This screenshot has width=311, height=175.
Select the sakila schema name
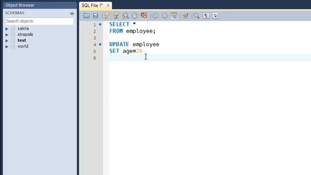pyautogui.click(x=23, y=28)
